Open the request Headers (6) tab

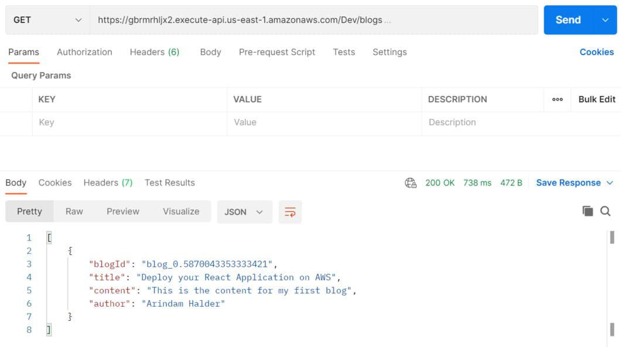pyautogui.click(x=154, y=52)
